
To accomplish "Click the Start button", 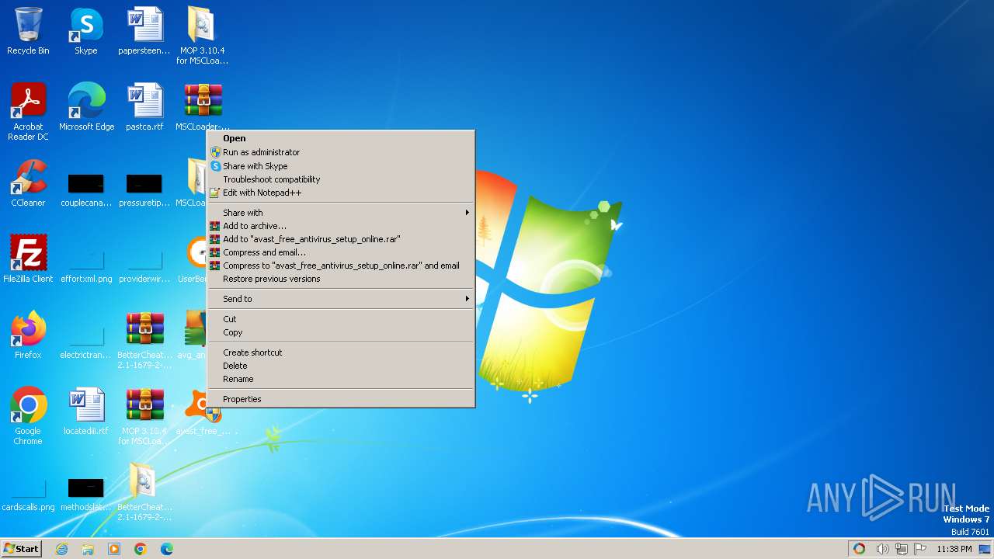I will click(21, 549).
